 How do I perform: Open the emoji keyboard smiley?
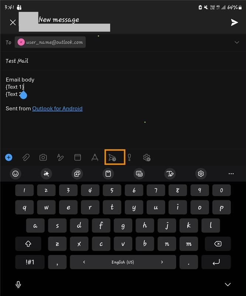(x=16, y=174)
